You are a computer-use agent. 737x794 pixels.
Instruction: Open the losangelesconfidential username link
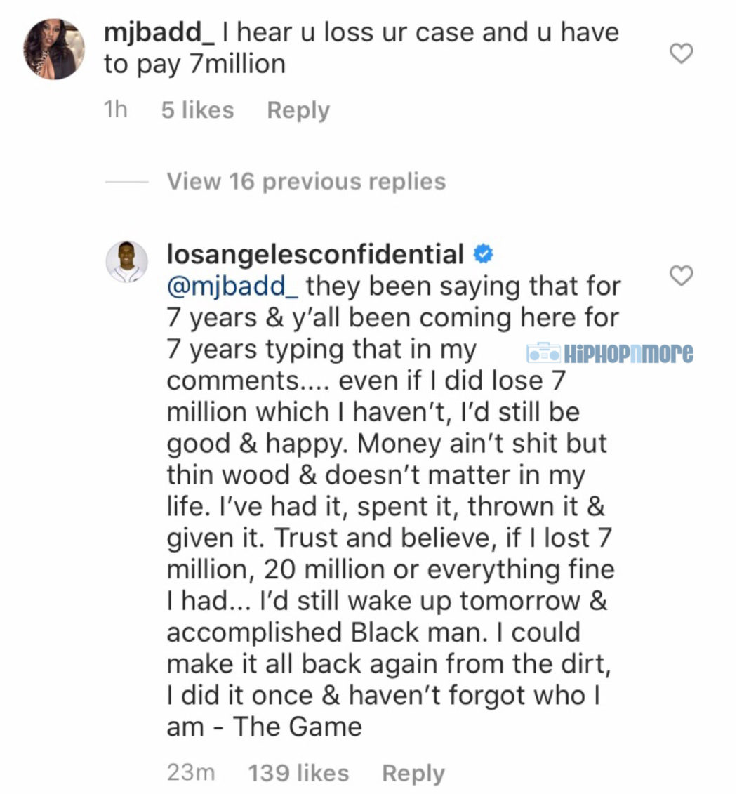315,255
